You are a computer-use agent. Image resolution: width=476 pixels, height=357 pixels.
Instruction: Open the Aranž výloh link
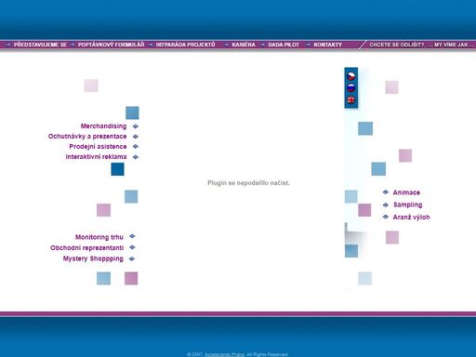411,218
